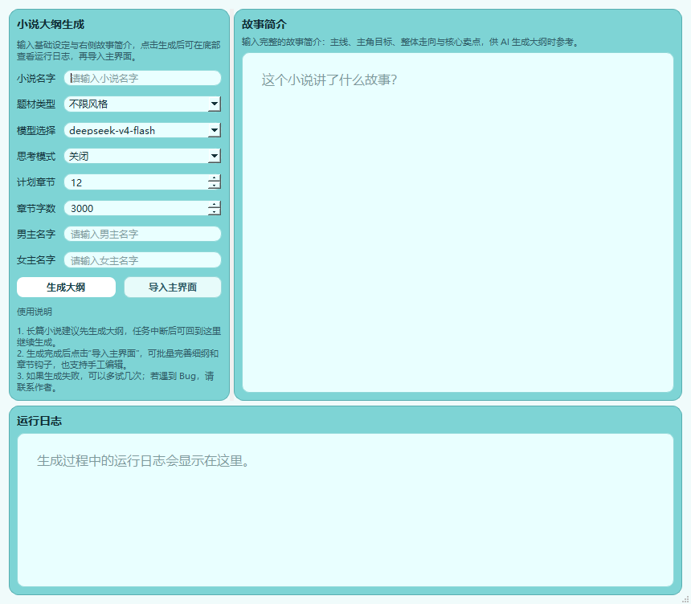691x604 pixels.
Task: Click the 思考模式 label
Action: pyautogui.click(x=36, y=157)
